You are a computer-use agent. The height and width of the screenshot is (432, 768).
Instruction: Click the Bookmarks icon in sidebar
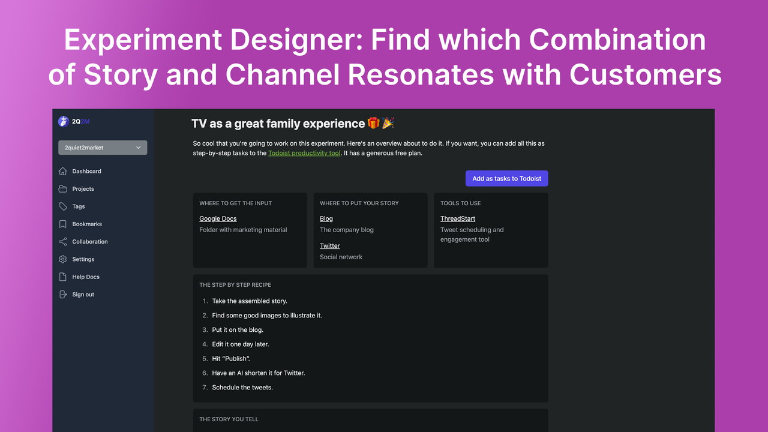[x=63, y=224]
